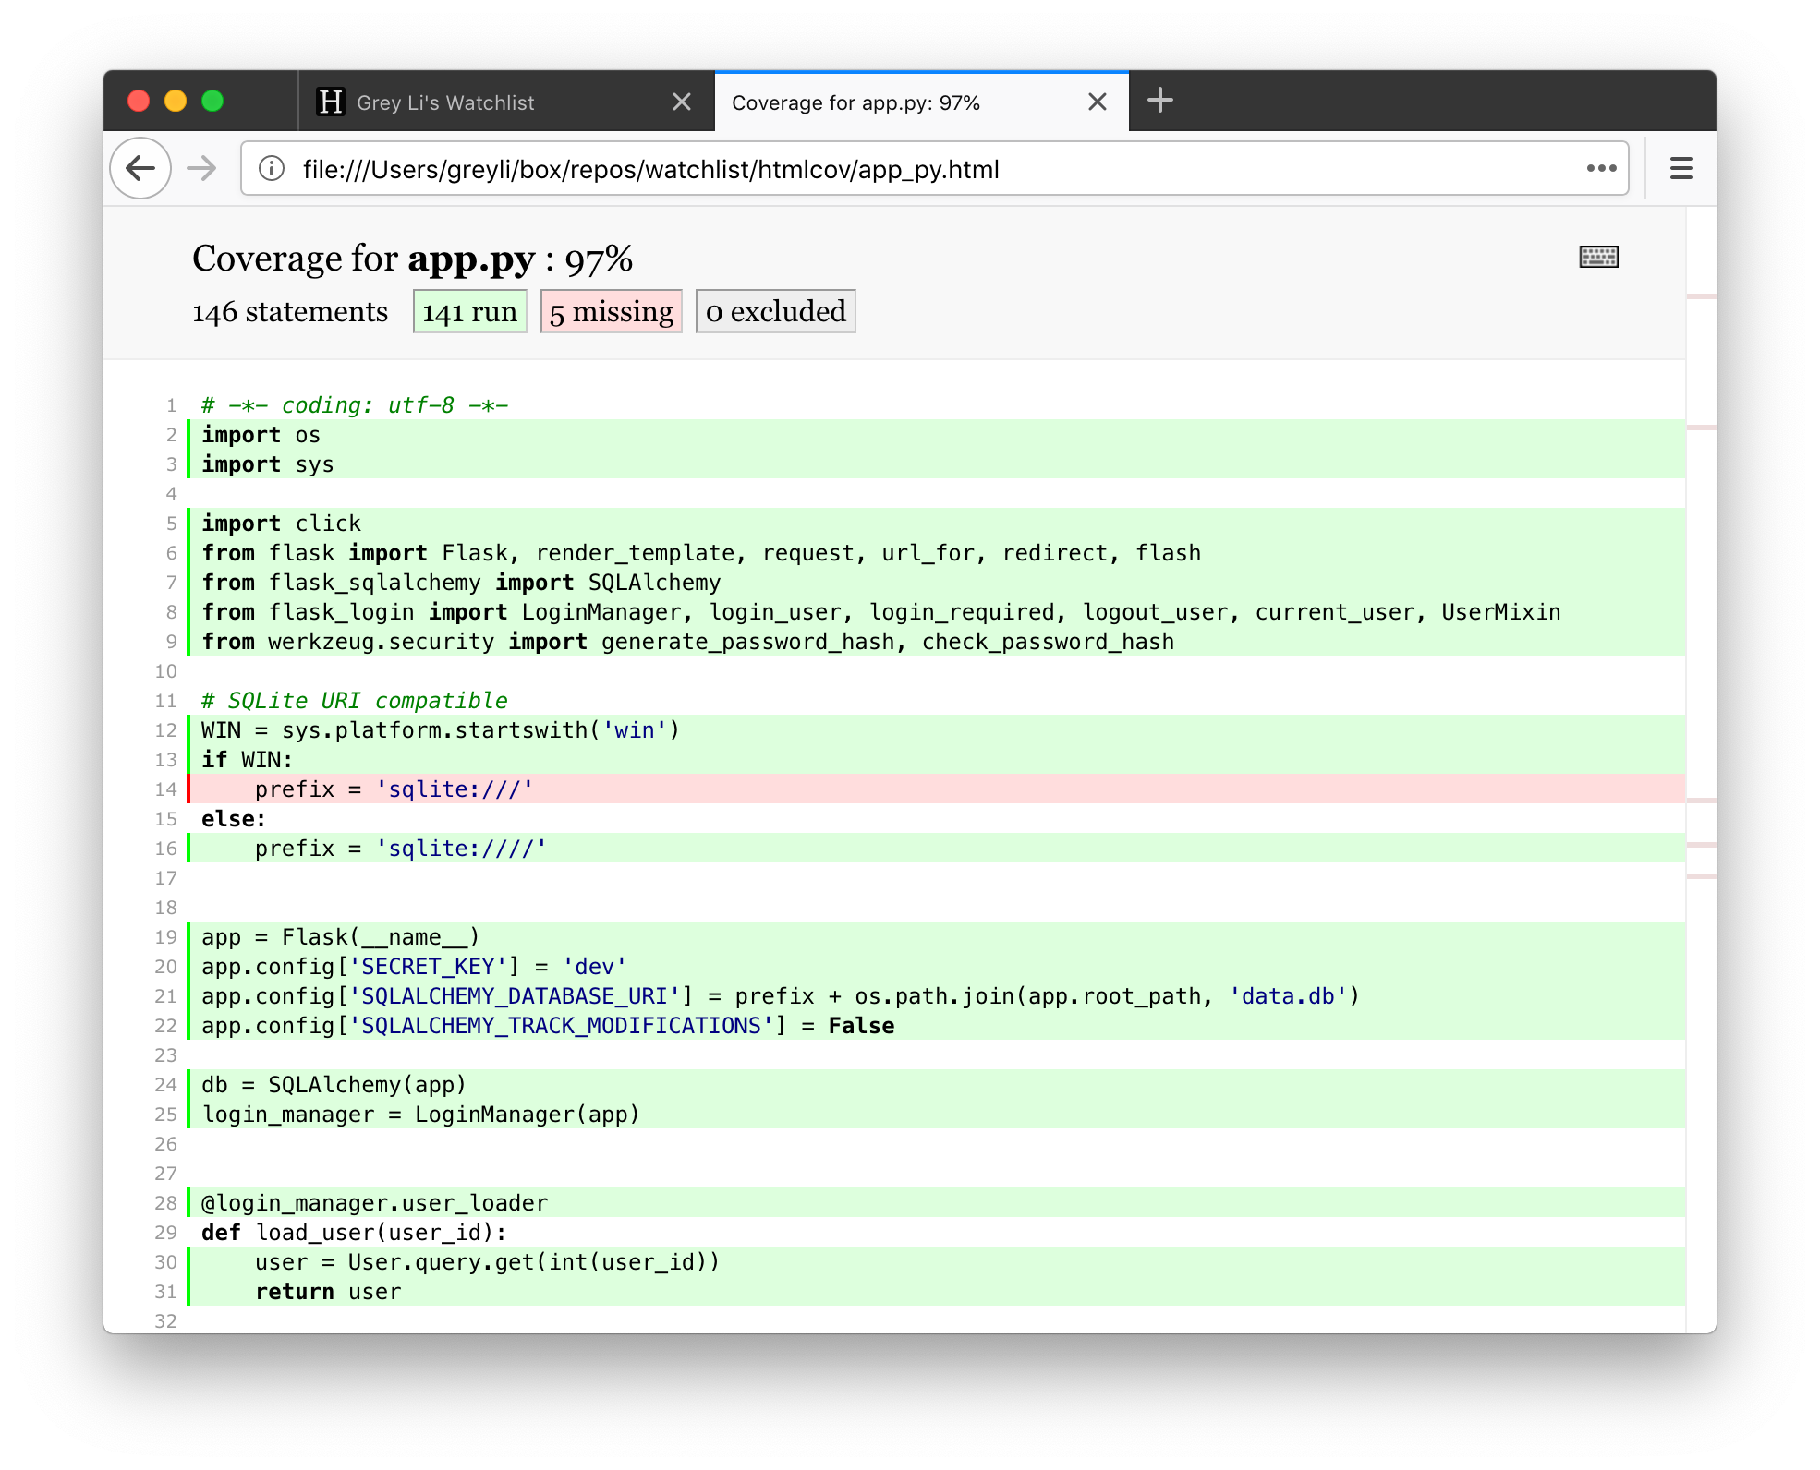
Task: Click line number 14 in the gutter
Action: [x=165, y=789]
